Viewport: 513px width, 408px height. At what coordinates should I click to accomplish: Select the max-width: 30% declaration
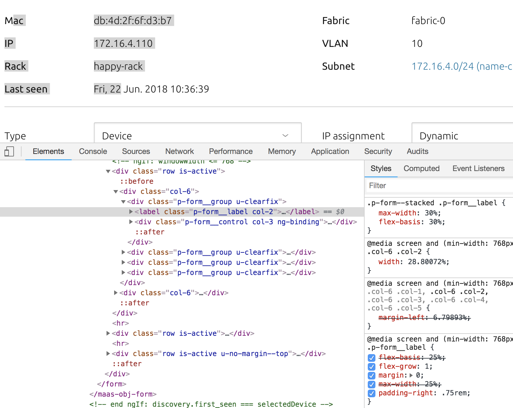pos(410,213)
